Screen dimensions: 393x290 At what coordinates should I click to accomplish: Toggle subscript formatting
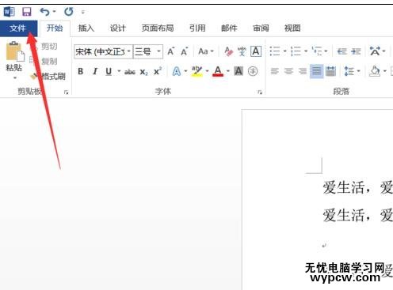tap(144, 72)
